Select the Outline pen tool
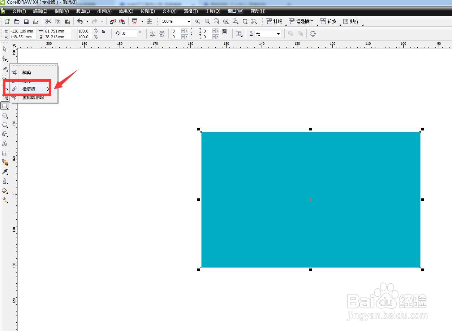The width and height of the screenshot is (452, 331). coord(5,181)
